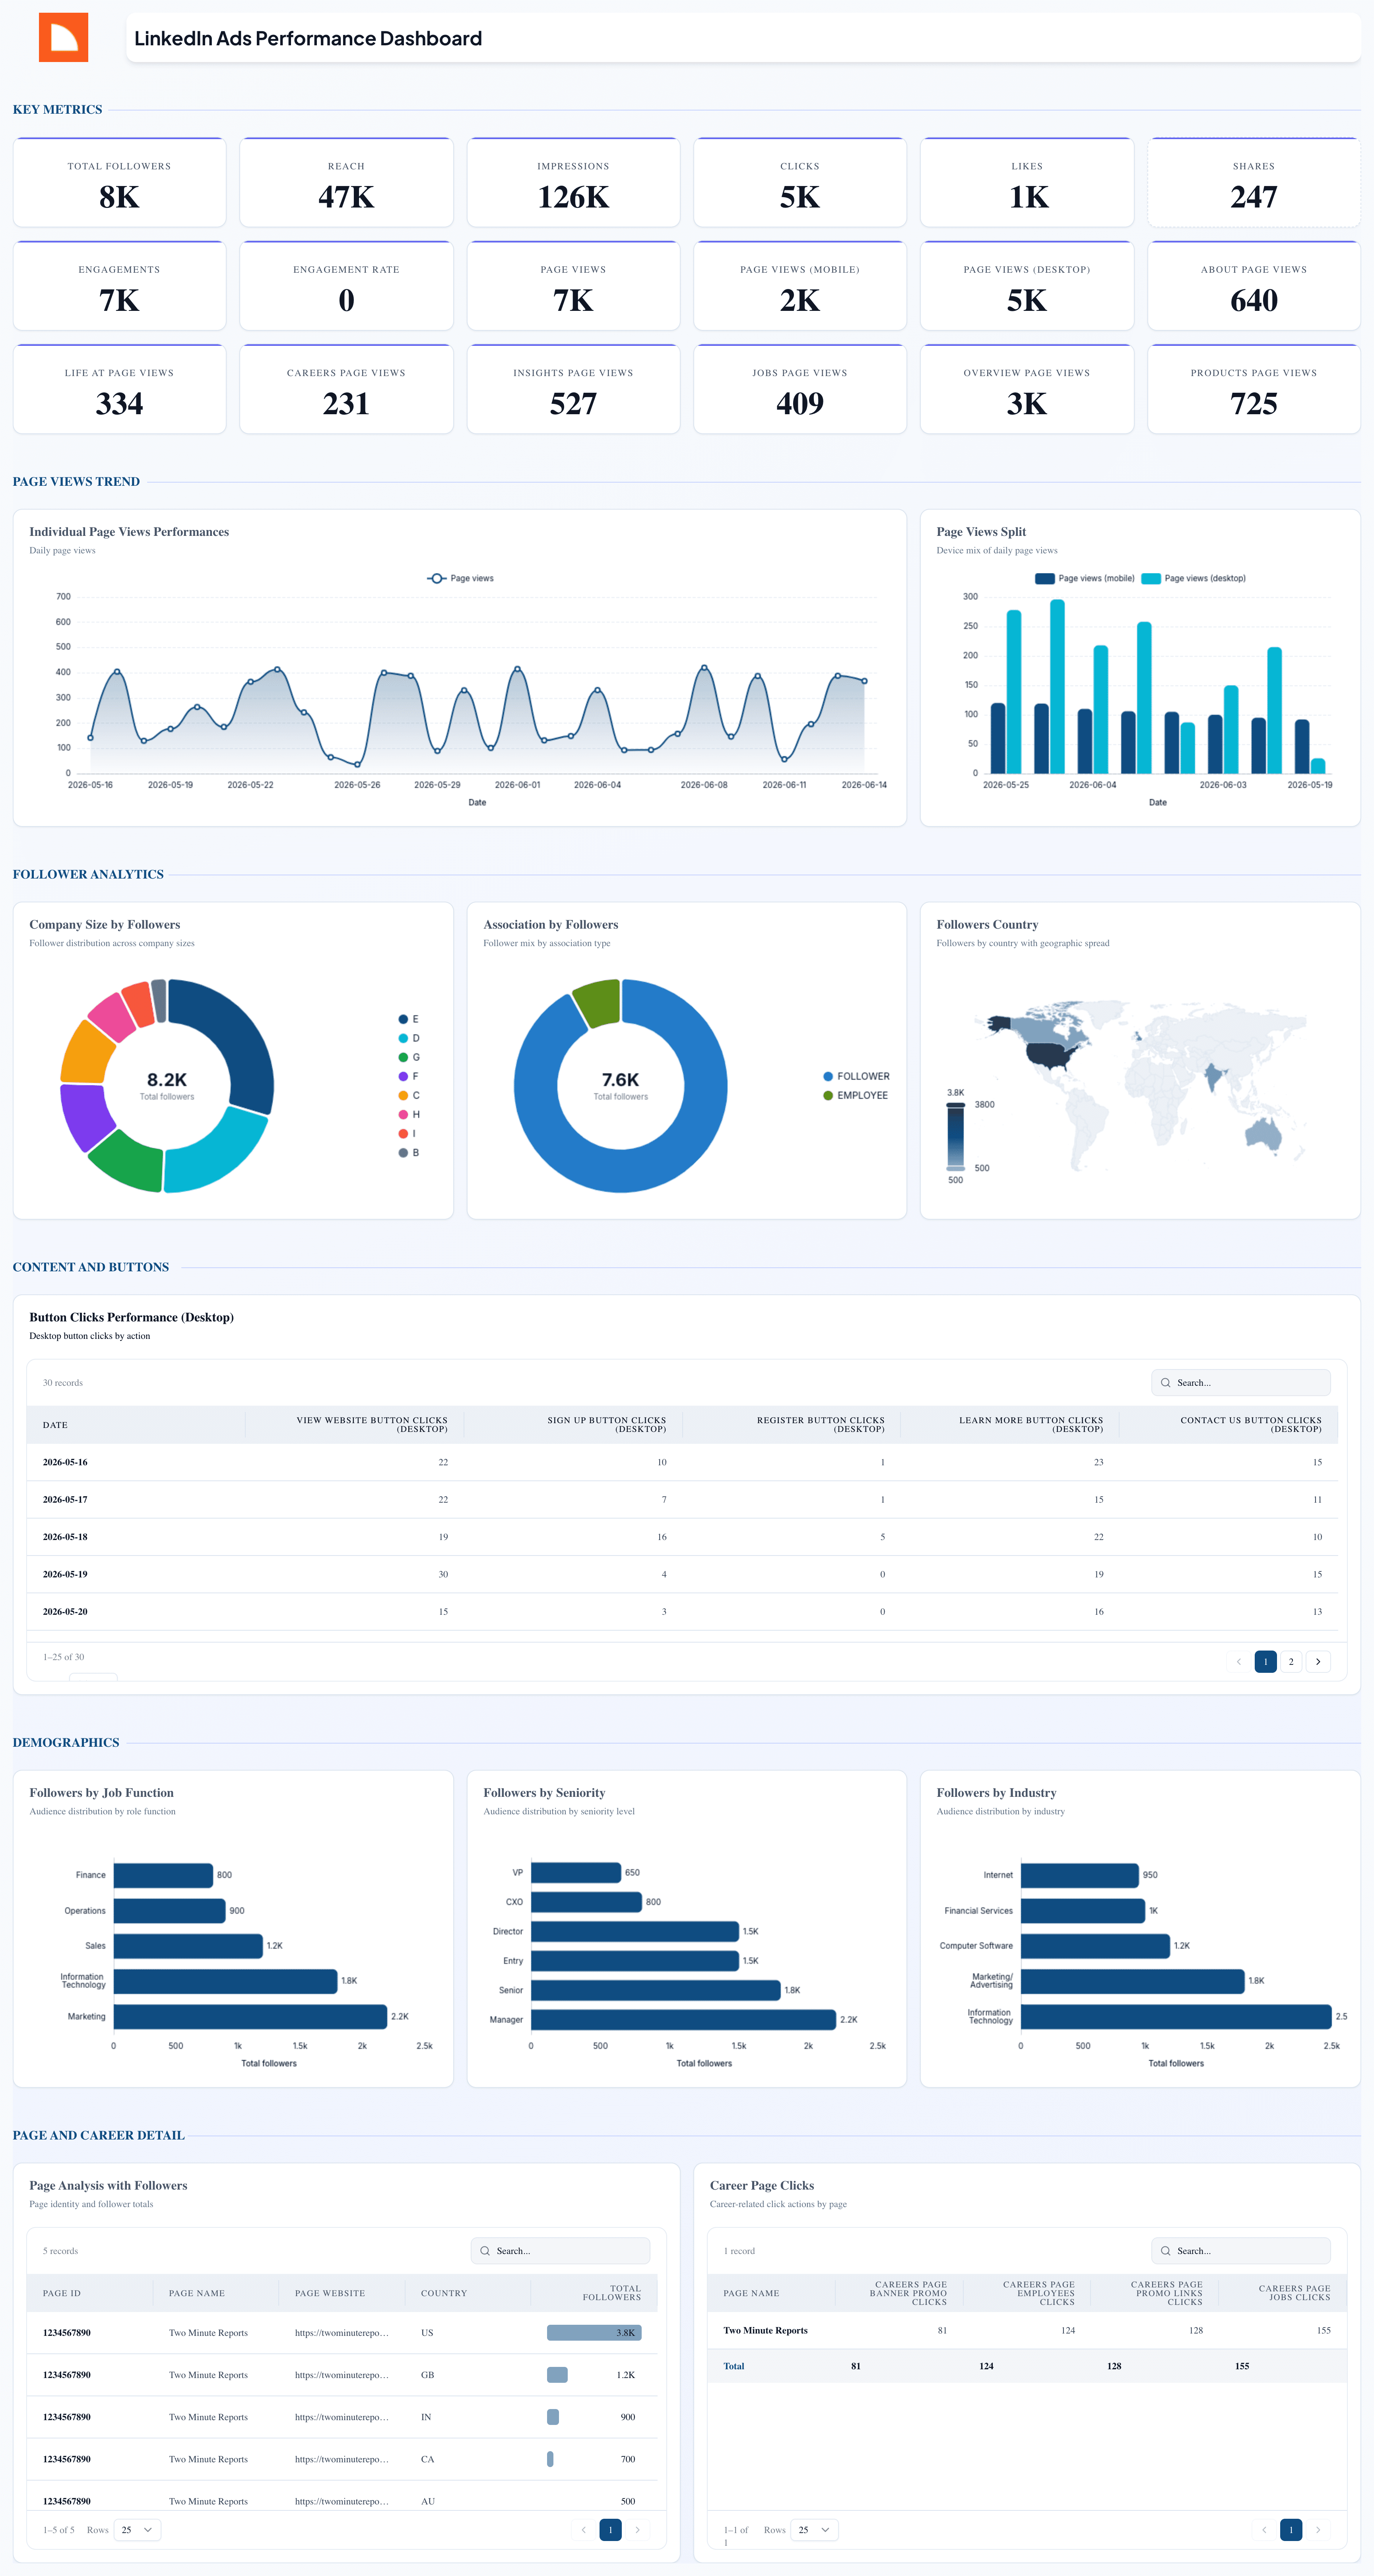Click page 1 button in Page Analysis table
This screenshot has width=1374, height=2576.
pos(610,2530)
